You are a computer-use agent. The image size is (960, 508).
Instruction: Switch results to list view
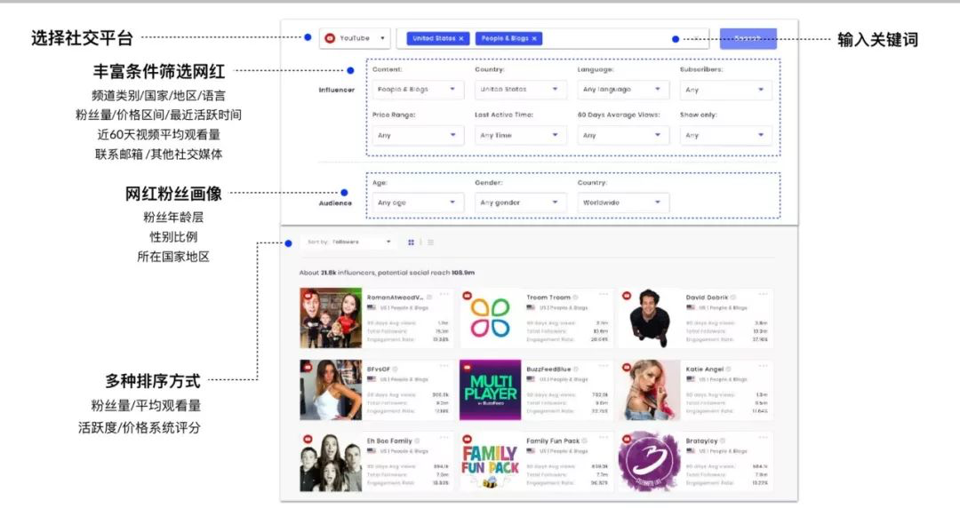pyautogui.click(x=431, y=242)
